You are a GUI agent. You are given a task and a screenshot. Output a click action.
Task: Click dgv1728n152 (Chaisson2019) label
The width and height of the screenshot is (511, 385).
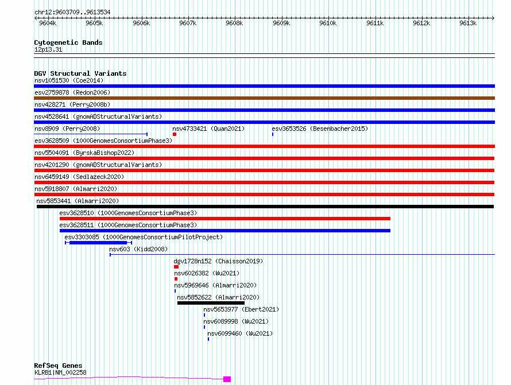click(x=218, y=261)
